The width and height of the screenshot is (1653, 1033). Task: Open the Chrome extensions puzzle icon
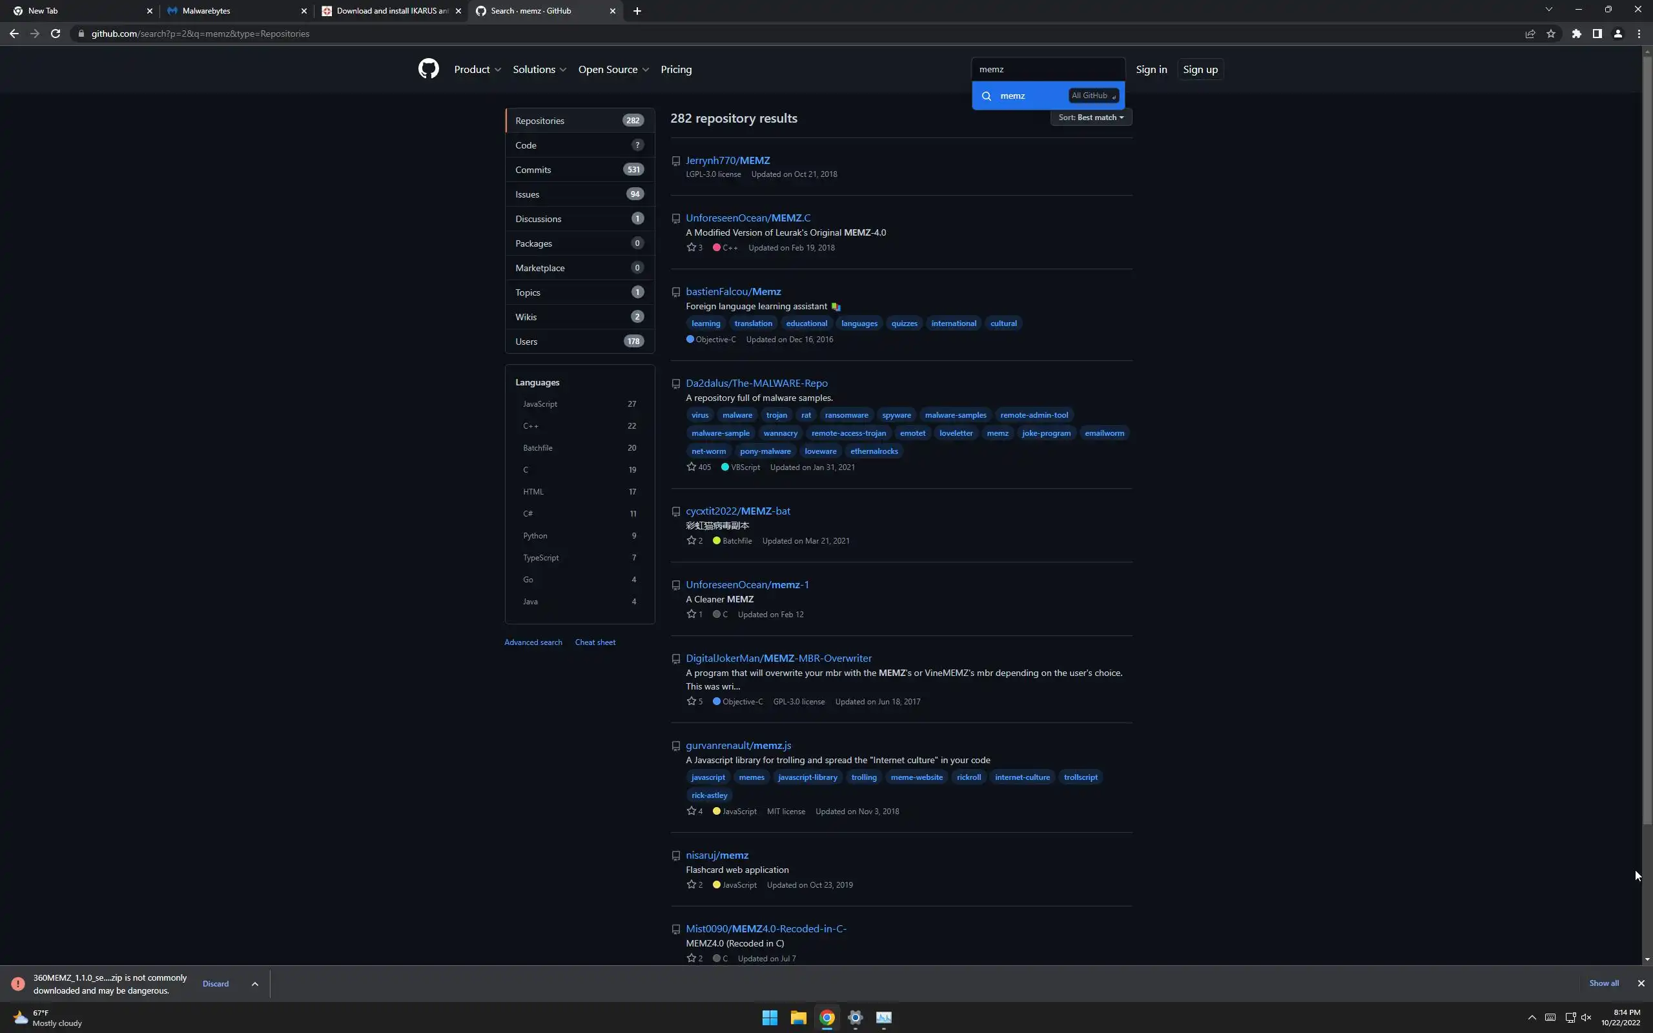tap(1577, 34)
